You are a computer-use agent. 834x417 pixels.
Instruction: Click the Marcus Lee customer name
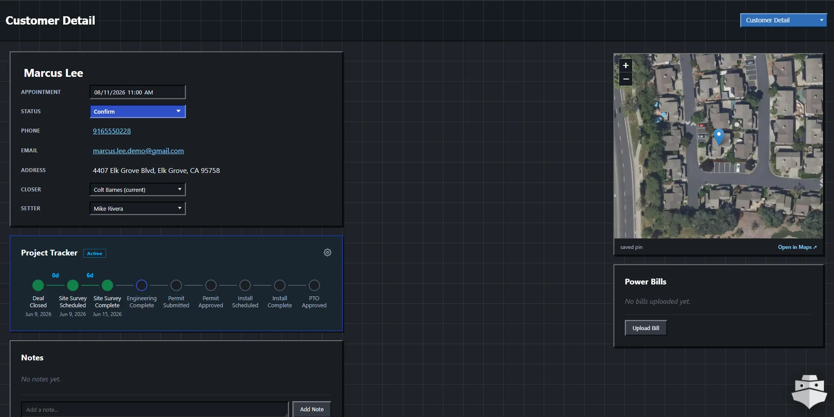53,73
